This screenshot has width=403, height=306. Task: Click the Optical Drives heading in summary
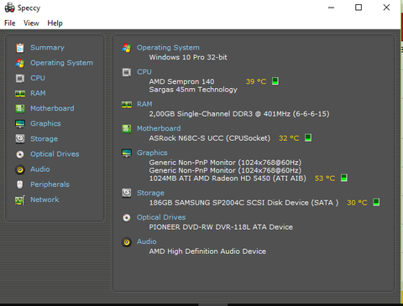(x=161, y=217)
